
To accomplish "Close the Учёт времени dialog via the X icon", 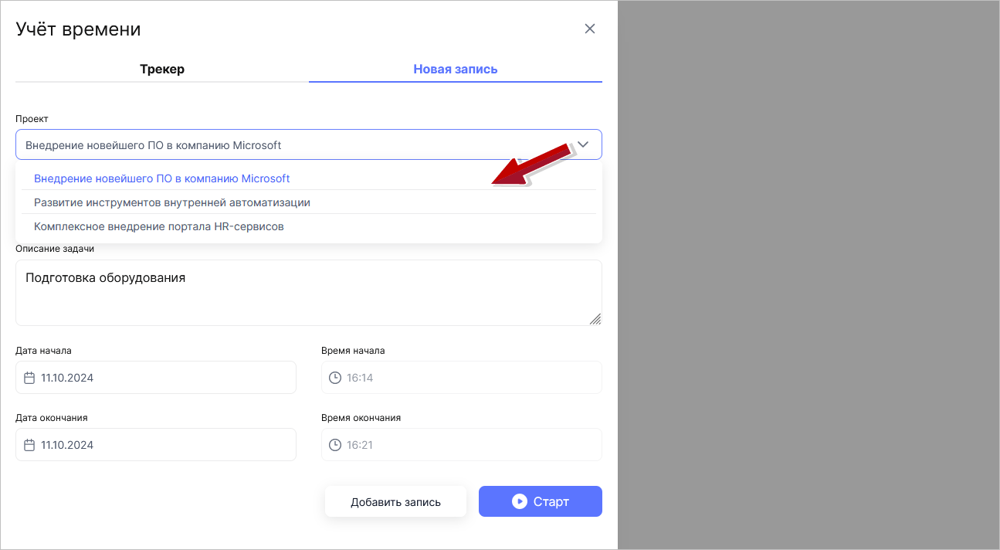I will [x=589, y=29].
